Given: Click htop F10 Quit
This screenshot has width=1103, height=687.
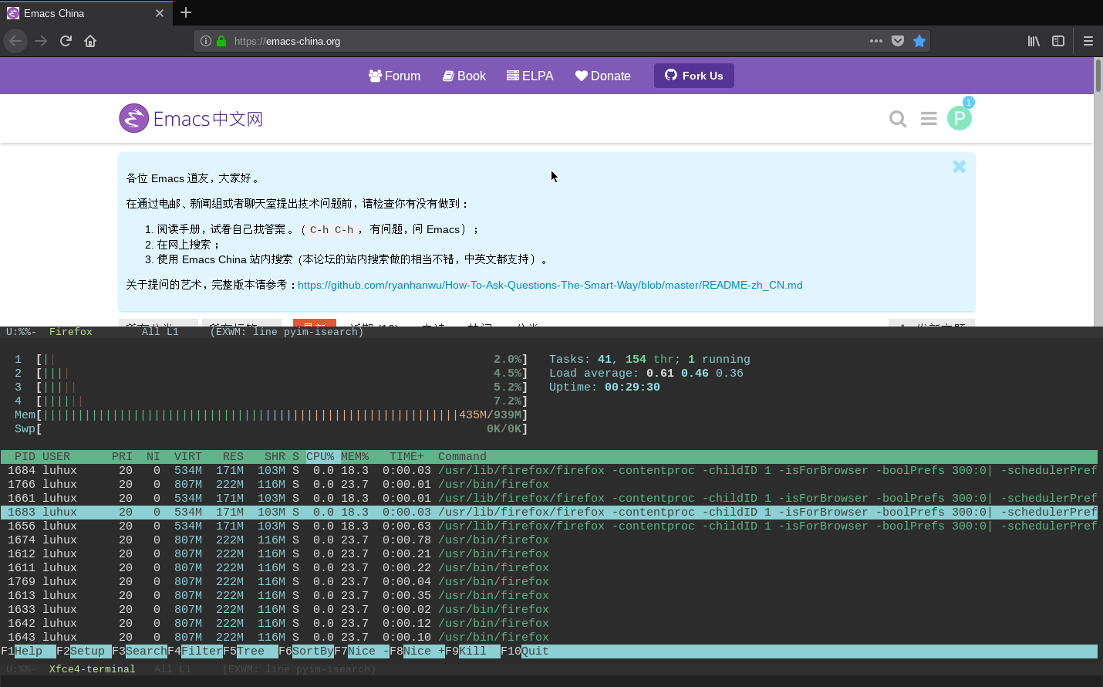Looking at the screenshot, I should tap(525, 651).
